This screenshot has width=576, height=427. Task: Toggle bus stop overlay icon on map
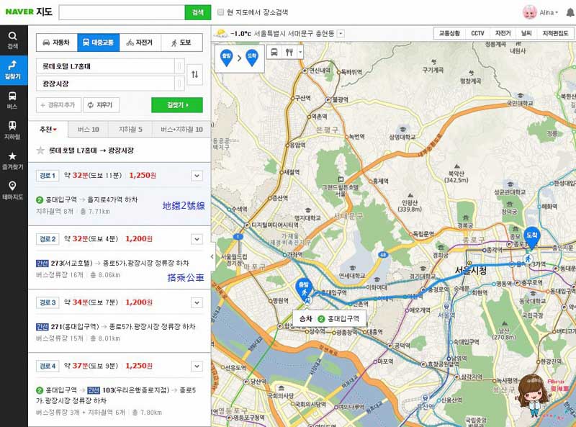274,52
